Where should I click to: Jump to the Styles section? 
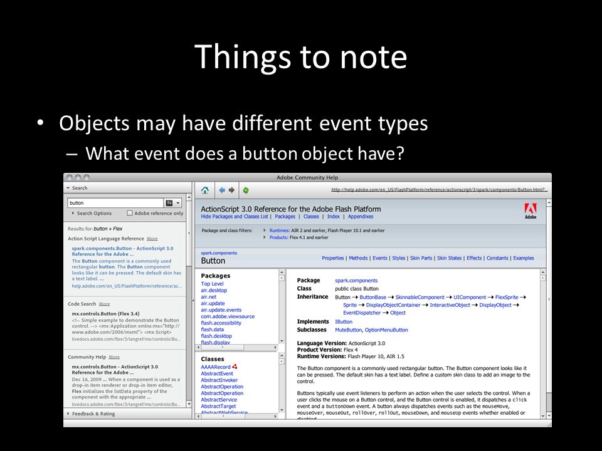click(399, 258)
